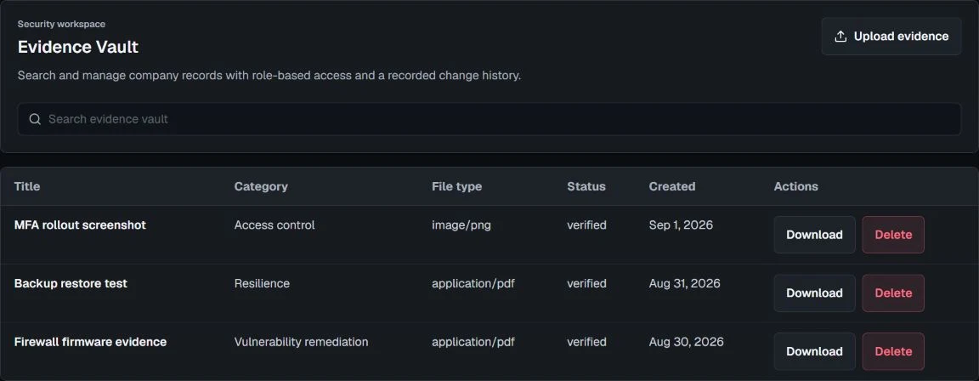Click the Category column header
This screenshot has width=979, height=381.
261,186
